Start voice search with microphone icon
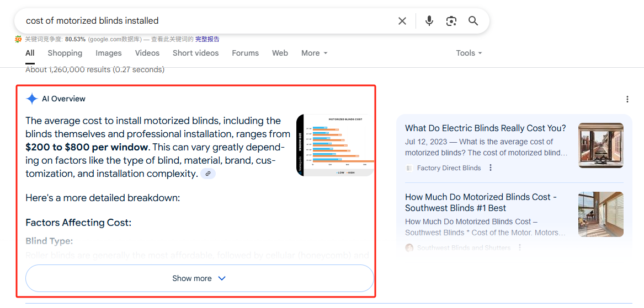 click(x=429, y=21)
